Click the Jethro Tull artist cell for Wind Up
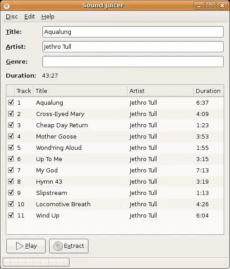230x269 pixels. click(143, 215)
